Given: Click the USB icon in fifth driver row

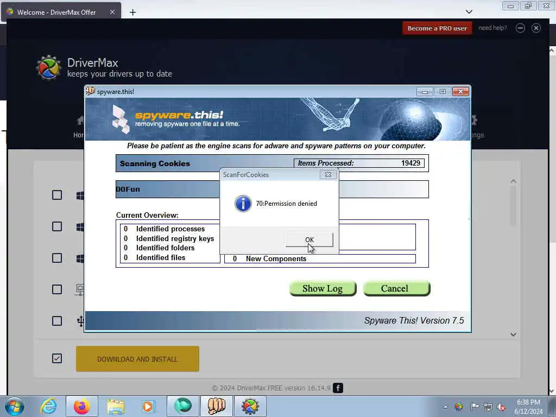Looking at the screenshot, I should (80, 321).
